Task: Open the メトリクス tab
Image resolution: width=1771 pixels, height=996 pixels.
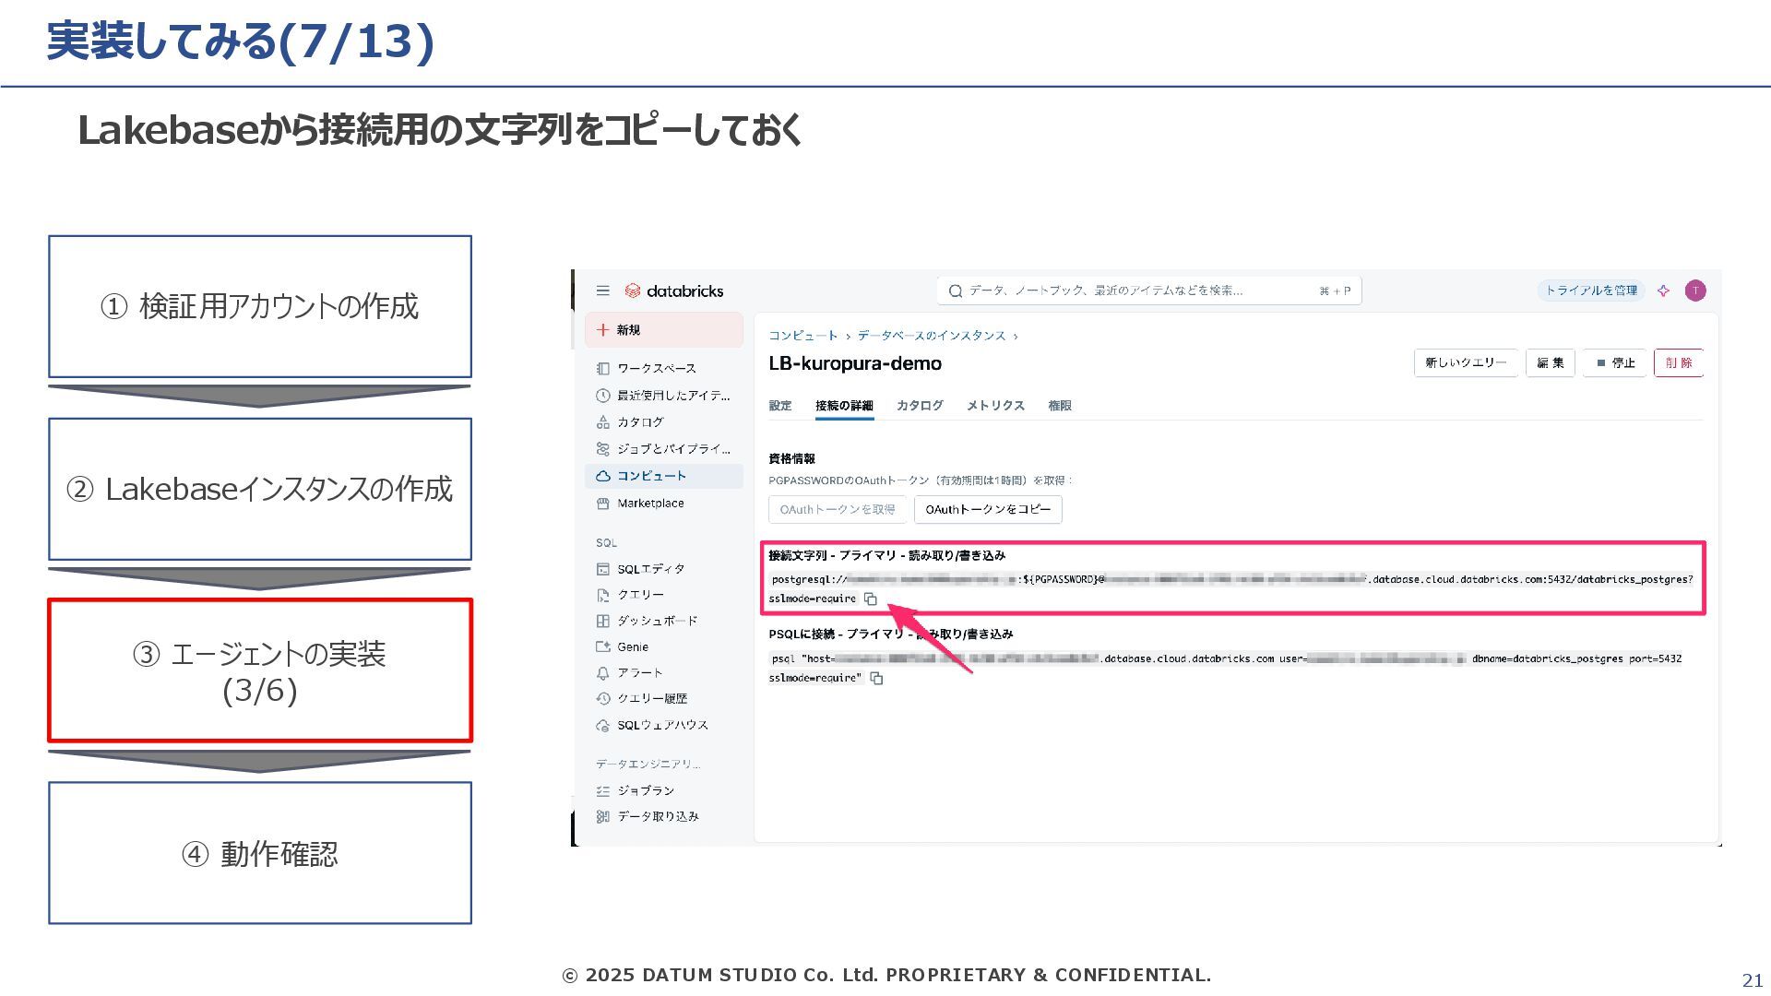Action: click(995, 406)
